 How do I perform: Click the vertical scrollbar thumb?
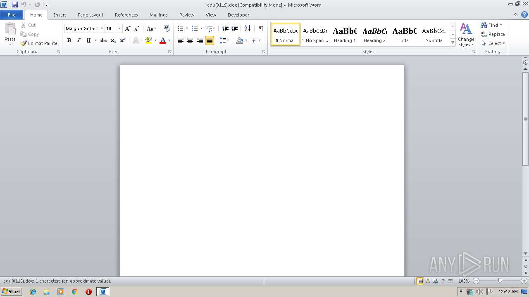coord(525,119)
